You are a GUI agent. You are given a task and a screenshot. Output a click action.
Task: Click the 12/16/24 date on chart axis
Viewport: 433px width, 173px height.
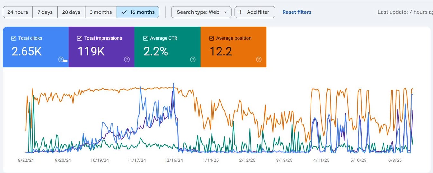[x=174, y=160]
